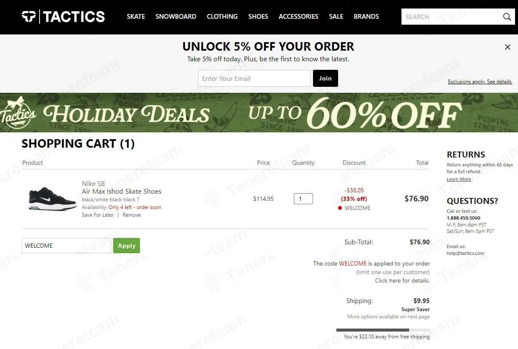Click Save For Later link
Screen dimensions: 518x349
[98, 215]
